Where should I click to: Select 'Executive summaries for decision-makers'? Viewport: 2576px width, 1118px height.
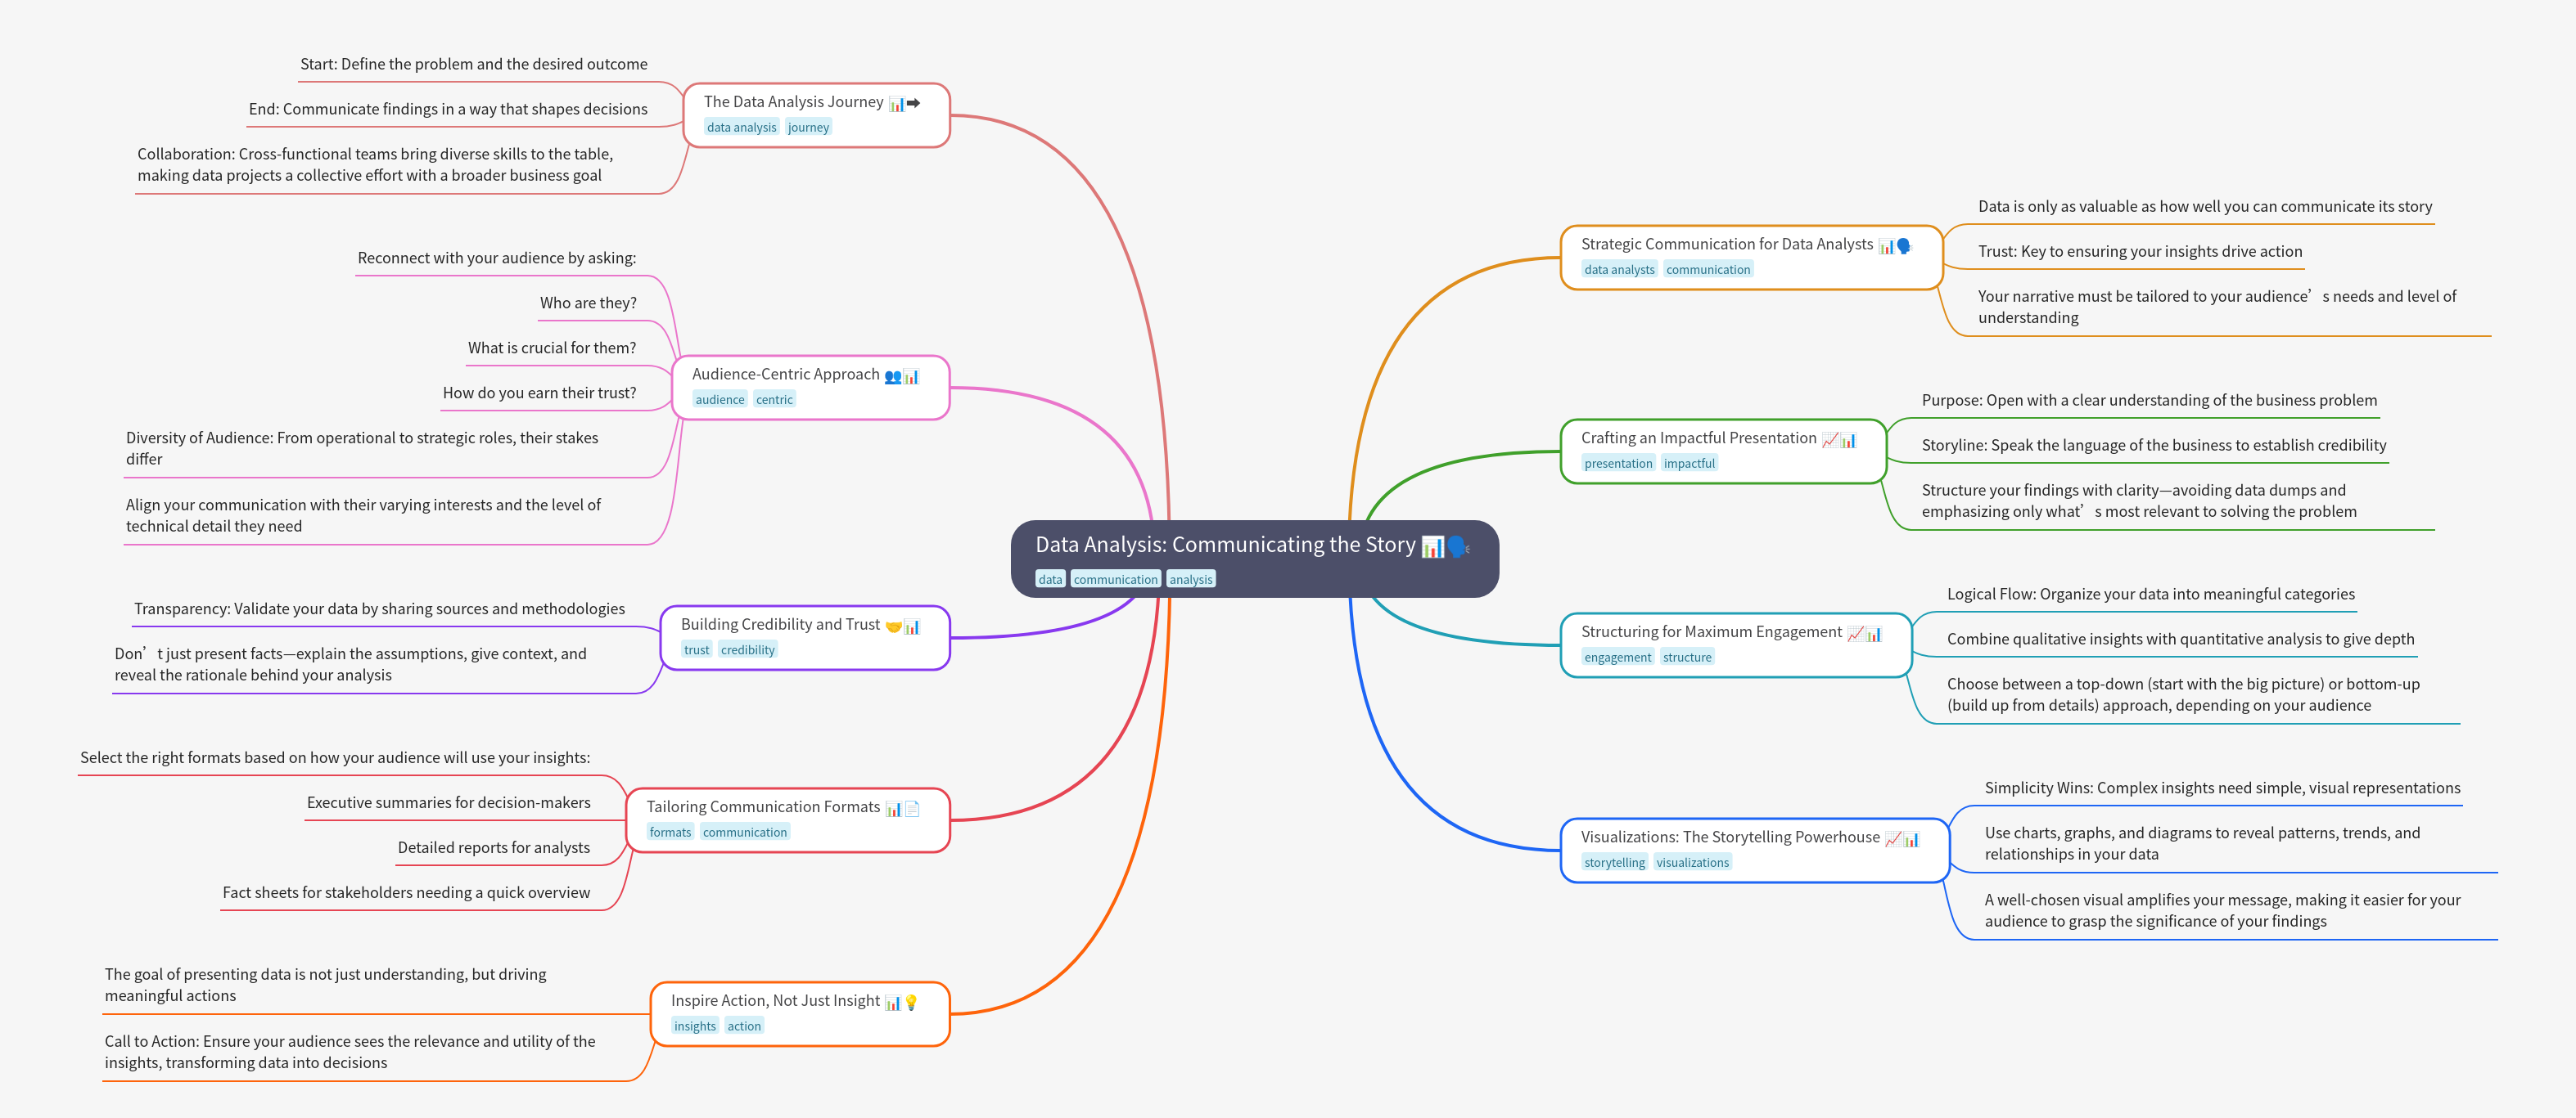click(449, 802)
